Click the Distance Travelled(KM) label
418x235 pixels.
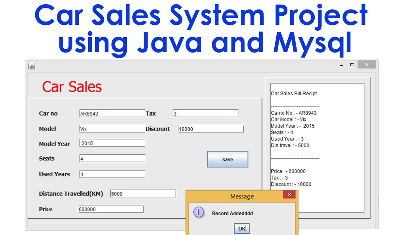pyautogui.click(x=71, y=194)
